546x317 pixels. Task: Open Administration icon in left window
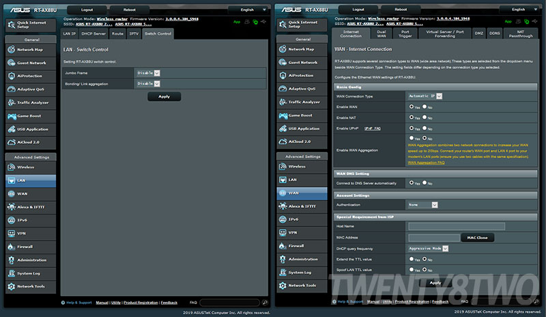point(11,260)
